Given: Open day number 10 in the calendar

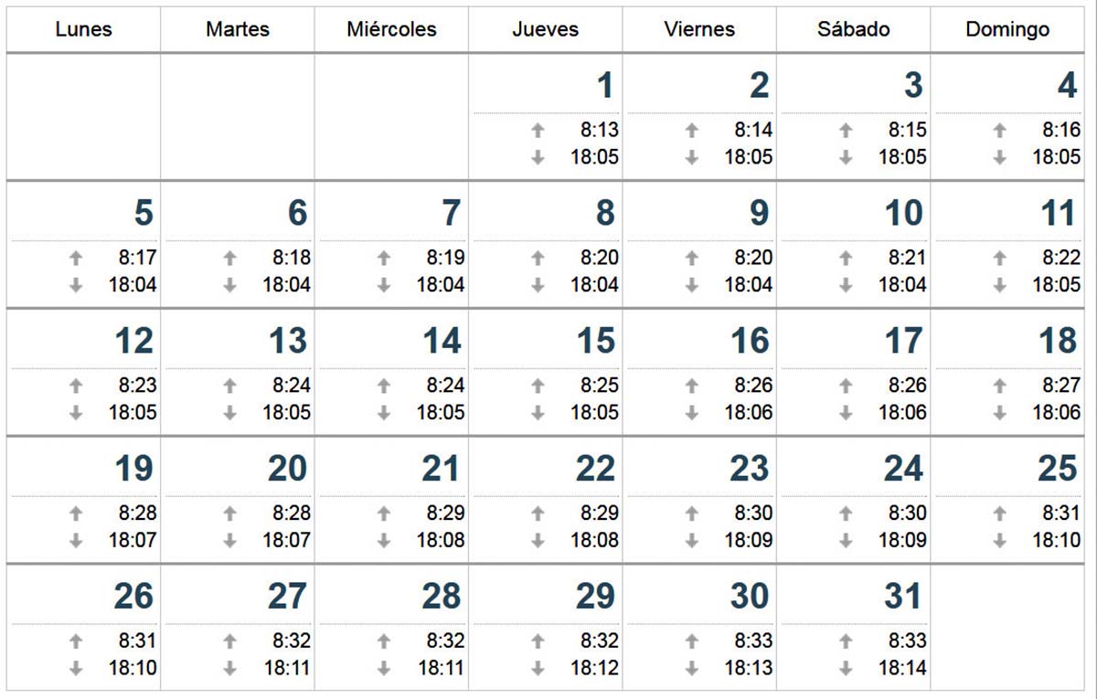Looking at the screenshot, I should 903,213.
